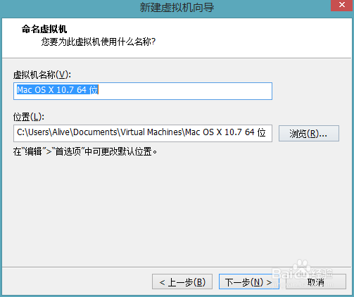The image size is (354, 297).
Task: Click the 您要为此虚拟机使用什么名称? subtitle
Action: pyautogui.click(x=99, y=42)
